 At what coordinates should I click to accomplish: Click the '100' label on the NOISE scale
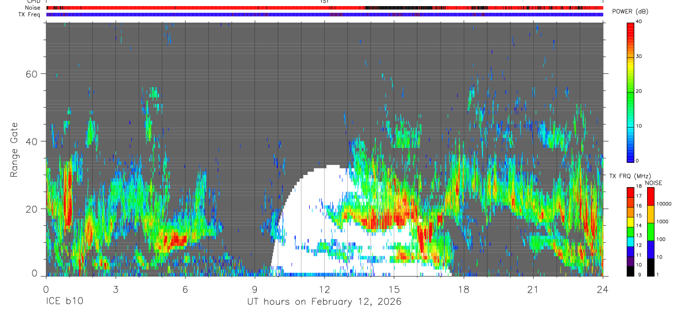[661, 238]
